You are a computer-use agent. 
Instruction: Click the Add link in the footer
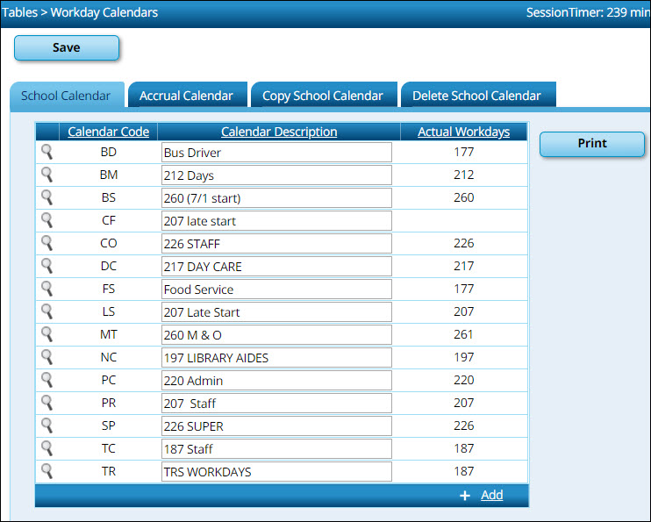[492, 496]
